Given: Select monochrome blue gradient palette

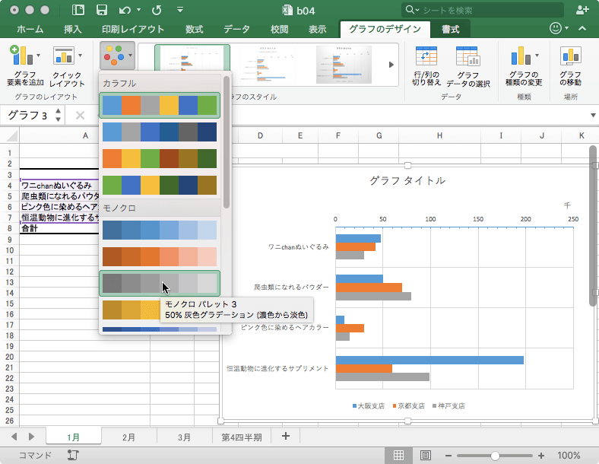Looking at the screenshot, I should coord(160,230).
